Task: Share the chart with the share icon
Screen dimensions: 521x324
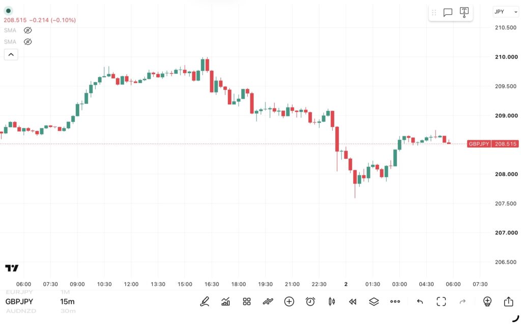Action: [508, 302]
